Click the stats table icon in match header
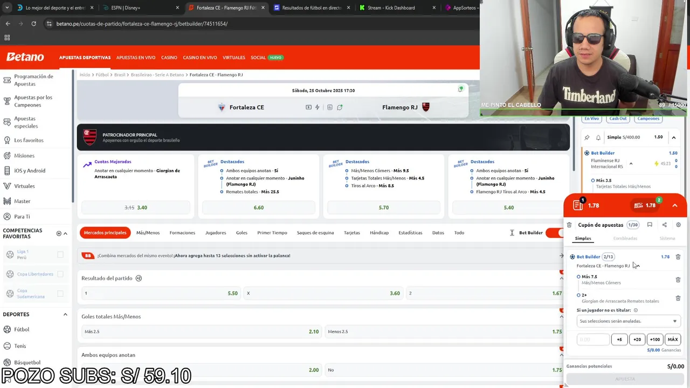690x388 pixels. pyautogui.click(x=330, y=107)
